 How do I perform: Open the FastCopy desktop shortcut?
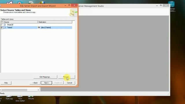[9, 97]
